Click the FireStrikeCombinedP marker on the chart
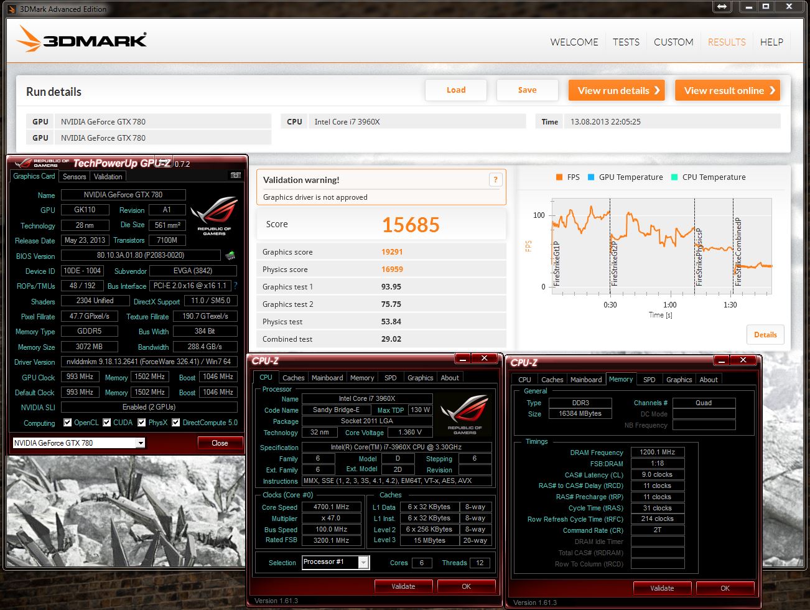This screenshot has width=810, height=610. coord(738,252)
